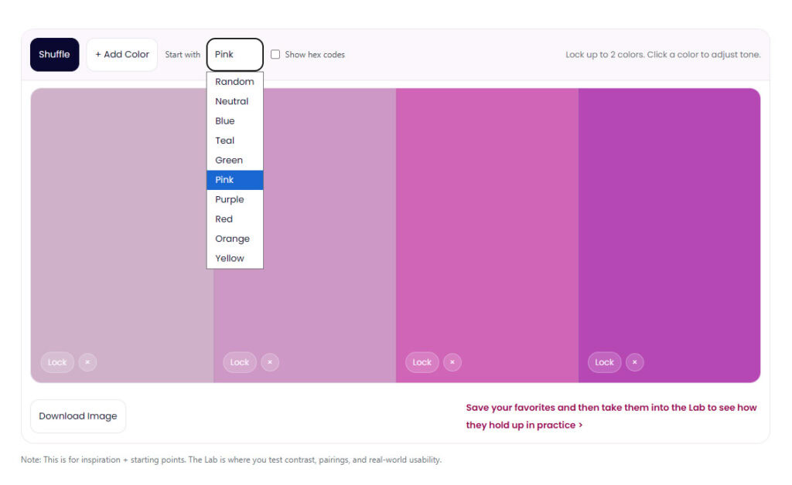Click the Shuffle button
The image size is (792, 485).
coord(54,54)
